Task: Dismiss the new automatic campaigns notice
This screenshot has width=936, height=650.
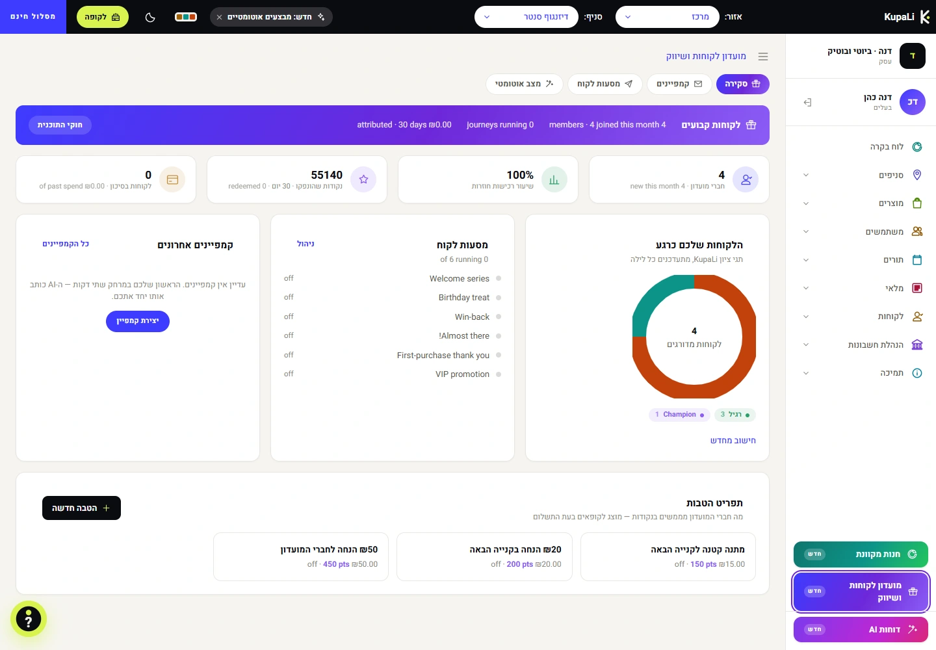Action: [x=220, y=18]
